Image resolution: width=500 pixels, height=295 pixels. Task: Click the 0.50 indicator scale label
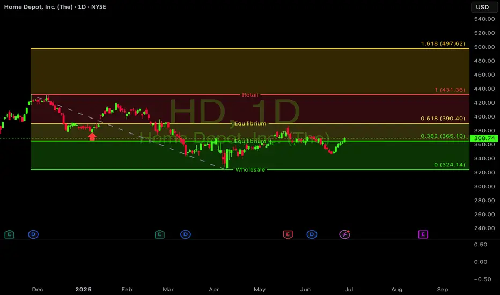[481, 245]
